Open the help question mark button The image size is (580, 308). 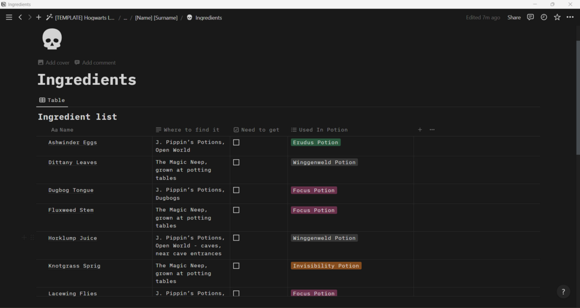(563, 292)
